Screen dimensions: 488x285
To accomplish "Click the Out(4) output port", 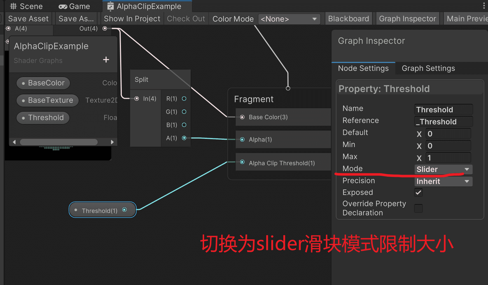I will [x=105, y=28].
